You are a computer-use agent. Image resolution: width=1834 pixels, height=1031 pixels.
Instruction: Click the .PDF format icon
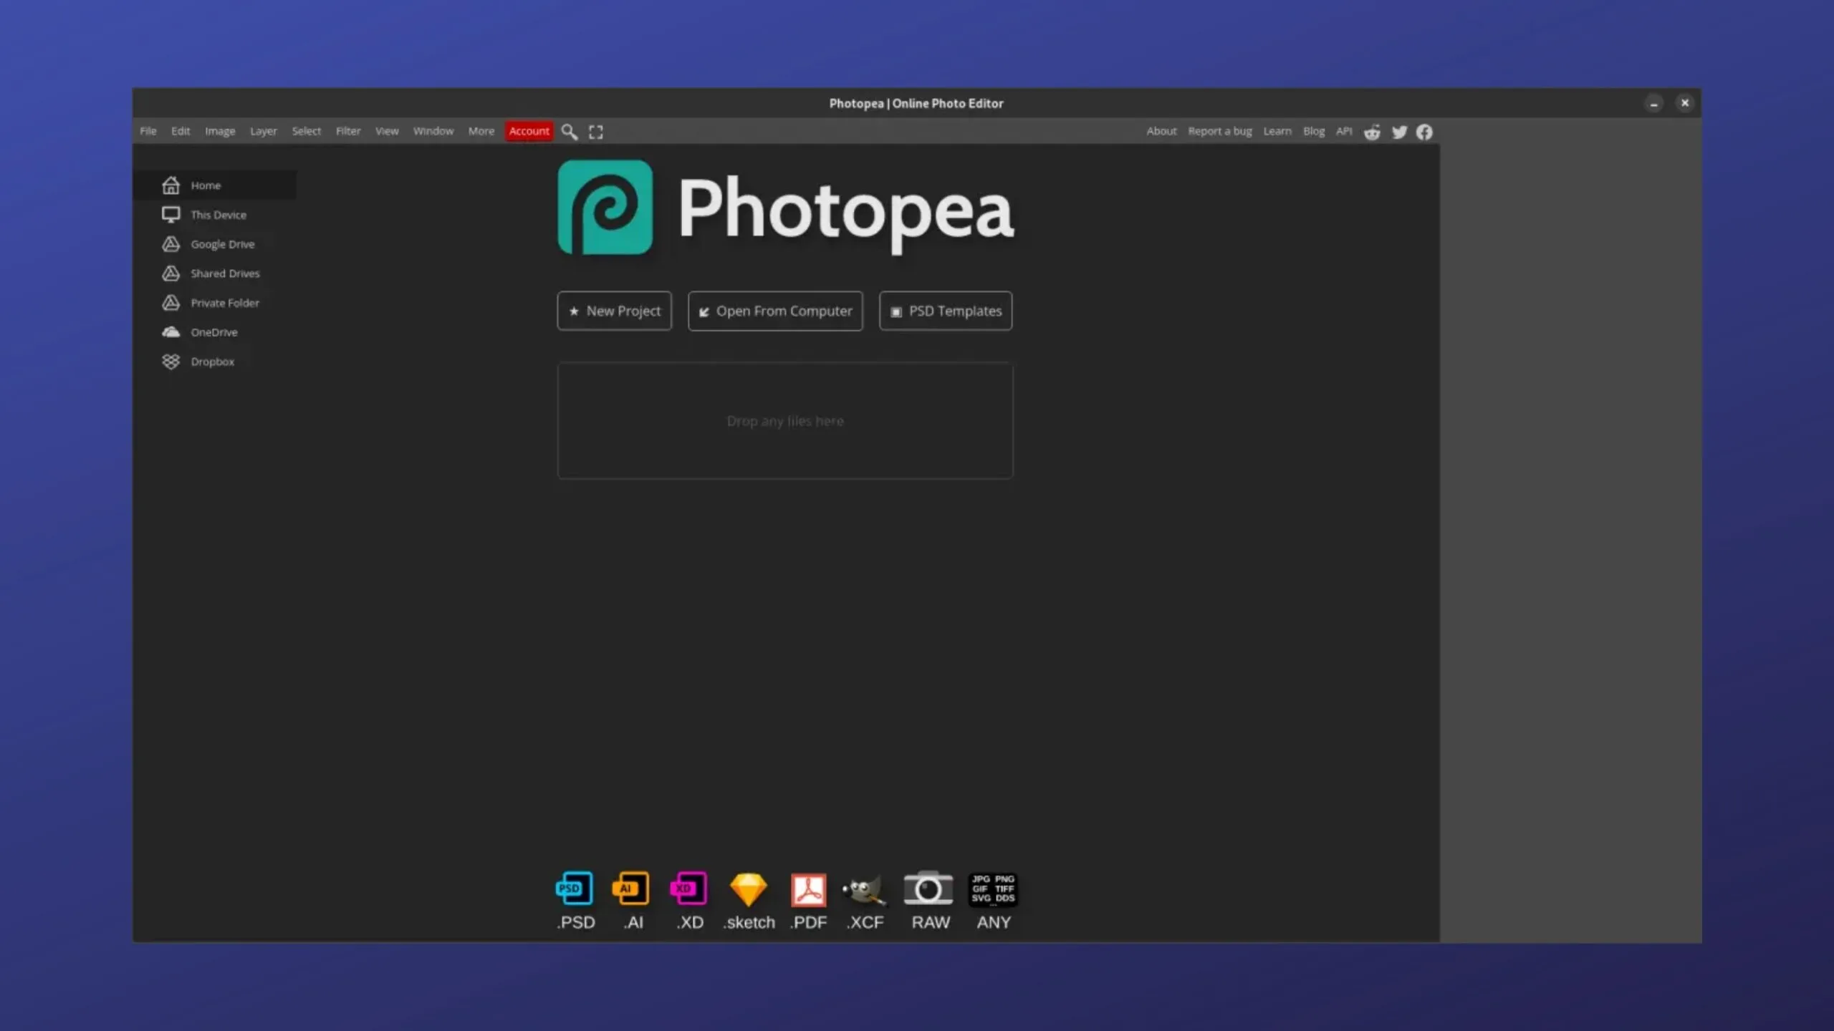click(x=809, y=890)
